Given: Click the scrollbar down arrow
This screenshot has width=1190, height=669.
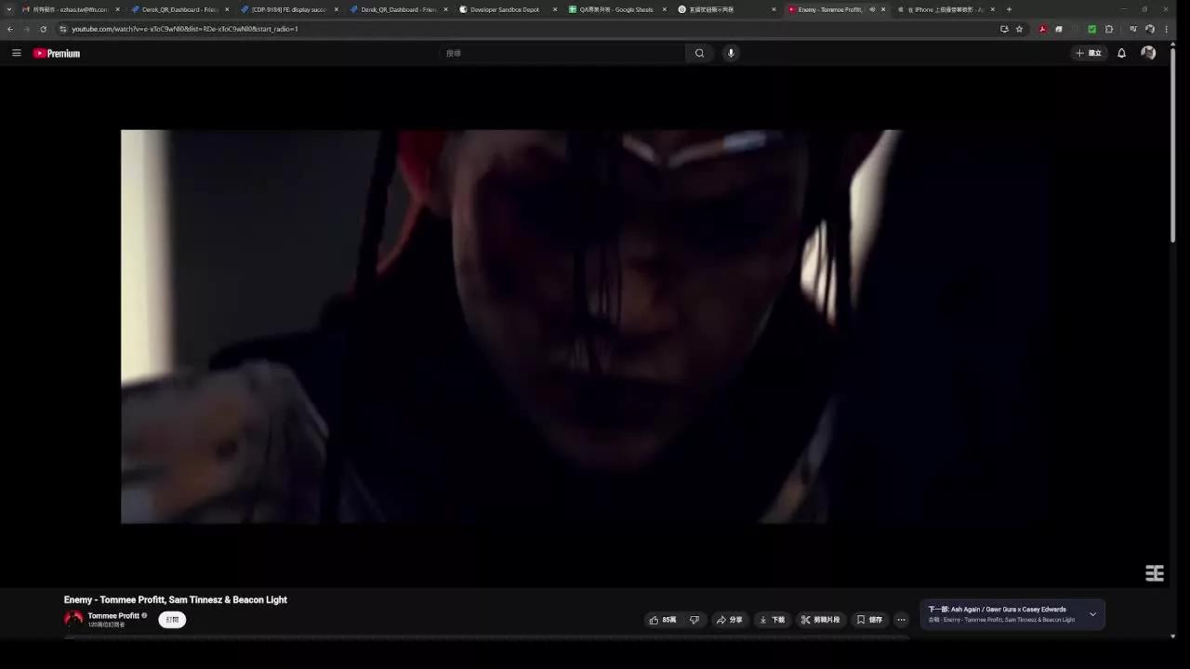Looking at the screenshot, I should [x=1172, y=636].
